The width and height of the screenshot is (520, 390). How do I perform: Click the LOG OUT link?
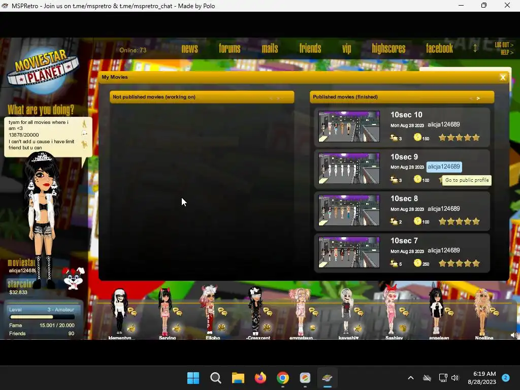pyautogui.click(x=504, y=45)
